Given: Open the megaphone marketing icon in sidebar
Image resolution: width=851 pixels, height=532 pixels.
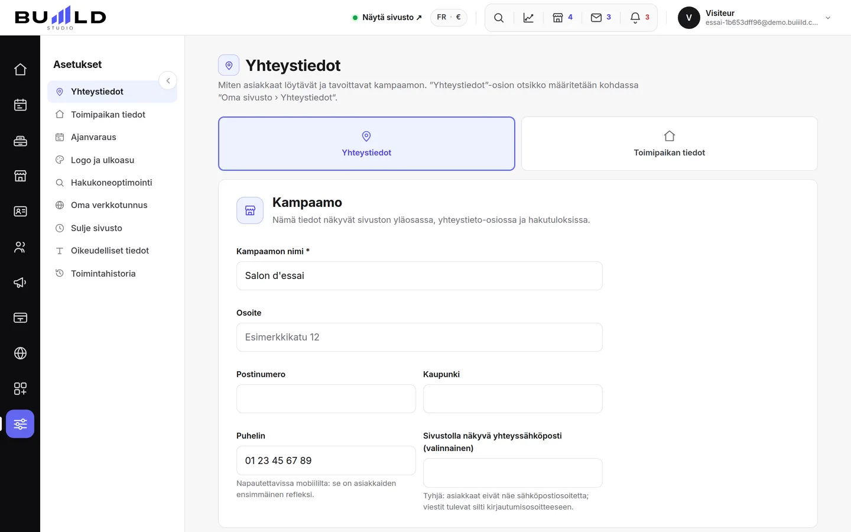Looking at the screenshot, I should click(x=20, y=283).
